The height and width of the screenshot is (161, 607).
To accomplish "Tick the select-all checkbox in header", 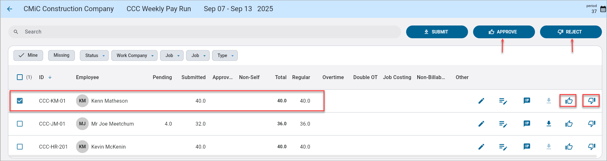I will click(20, 77).
